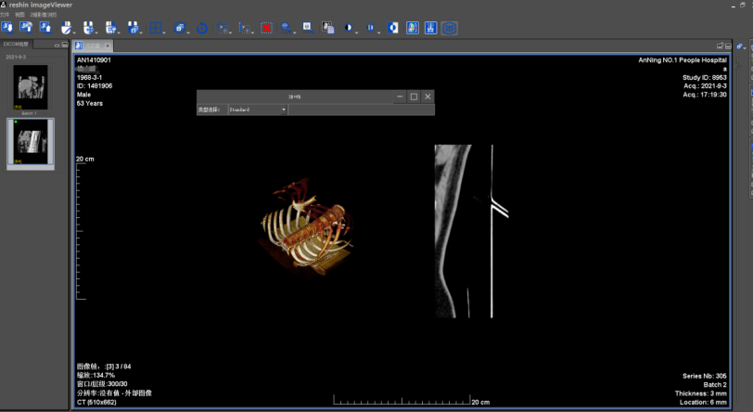Open the Standard type dropdown
The height and width of the screenshot is (412, 753).
pos(258,109)
